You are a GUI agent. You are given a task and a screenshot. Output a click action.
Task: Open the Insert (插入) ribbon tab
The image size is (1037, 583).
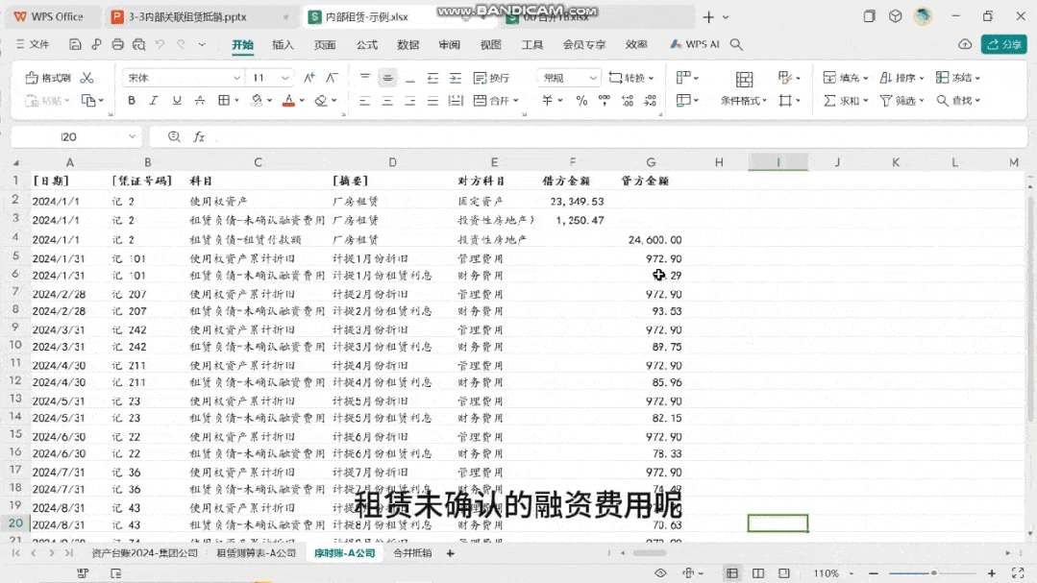(x=283, y=45)
